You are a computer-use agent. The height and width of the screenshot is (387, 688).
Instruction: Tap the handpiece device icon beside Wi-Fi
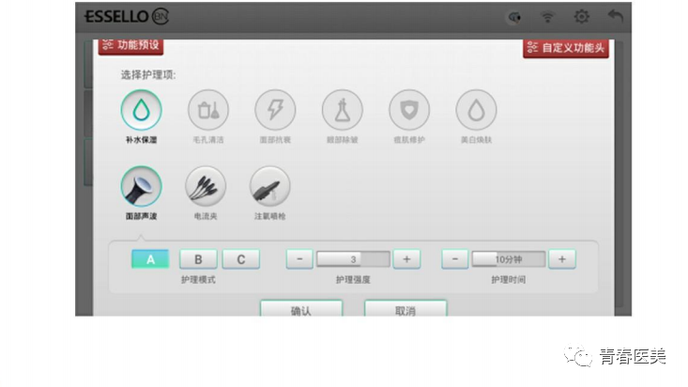tap(514, 18)
